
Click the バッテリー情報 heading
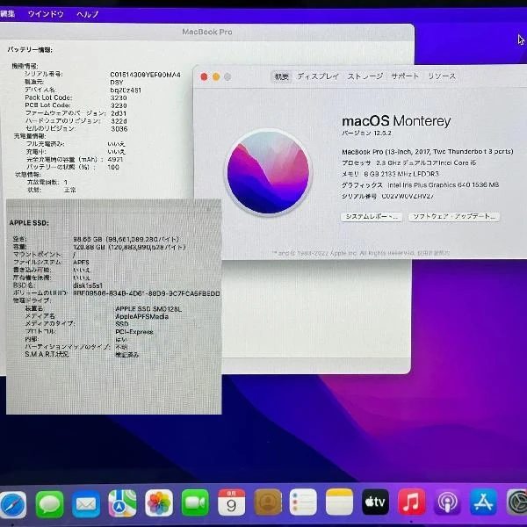coord(30,50)
